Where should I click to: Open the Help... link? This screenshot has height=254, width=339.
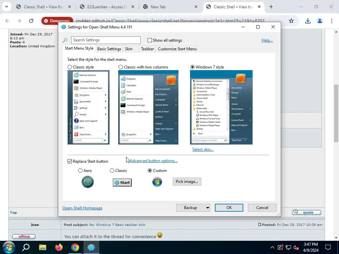[267, 40]
